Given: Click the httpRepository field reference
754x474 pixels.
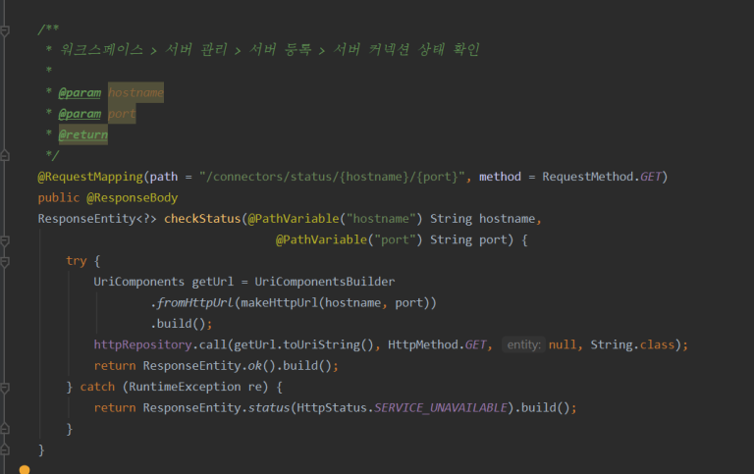Looking at the screenshot, I should (142, 344).
